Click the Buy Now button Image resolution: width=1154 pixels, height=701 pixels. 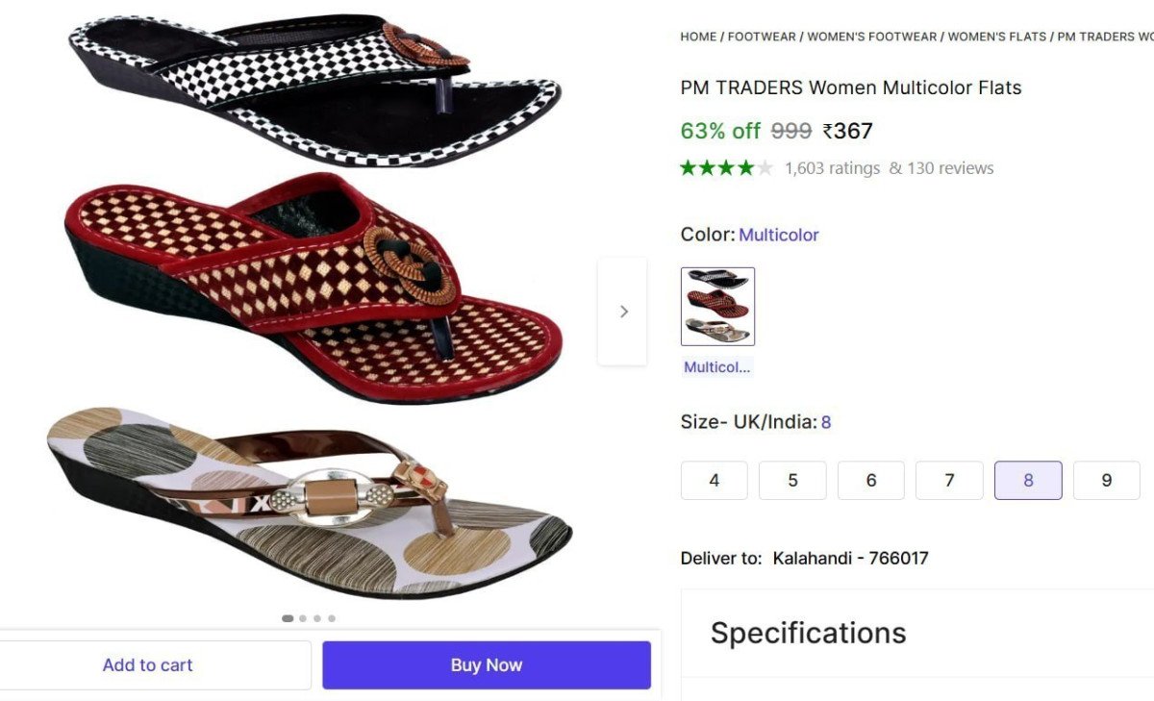click(x=486, y=663)
